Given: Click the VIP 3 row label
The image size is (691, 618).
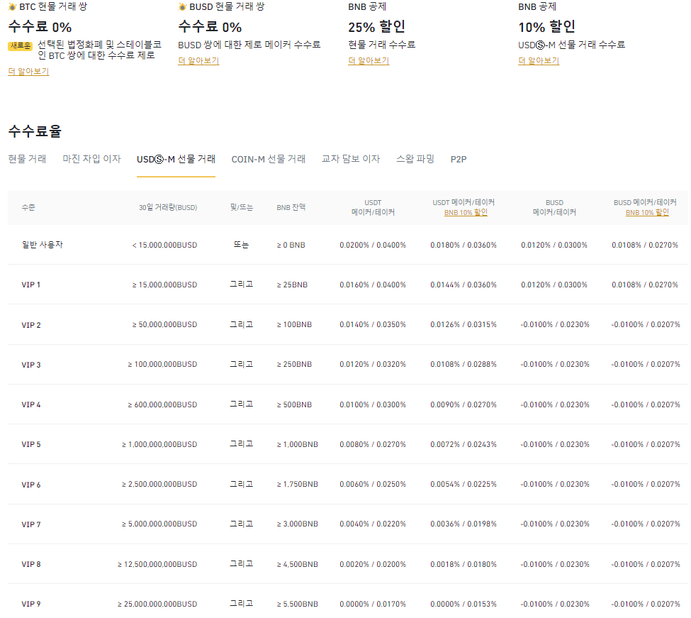Looking at the screenshot, I should (x=31, y=365).
